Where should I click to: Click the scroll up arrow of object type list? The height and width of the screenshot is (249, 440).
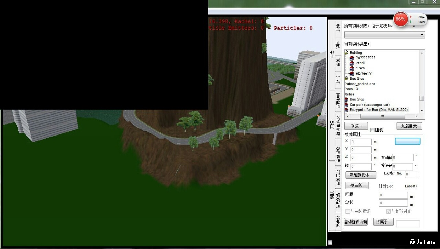(x=422, y=52)
